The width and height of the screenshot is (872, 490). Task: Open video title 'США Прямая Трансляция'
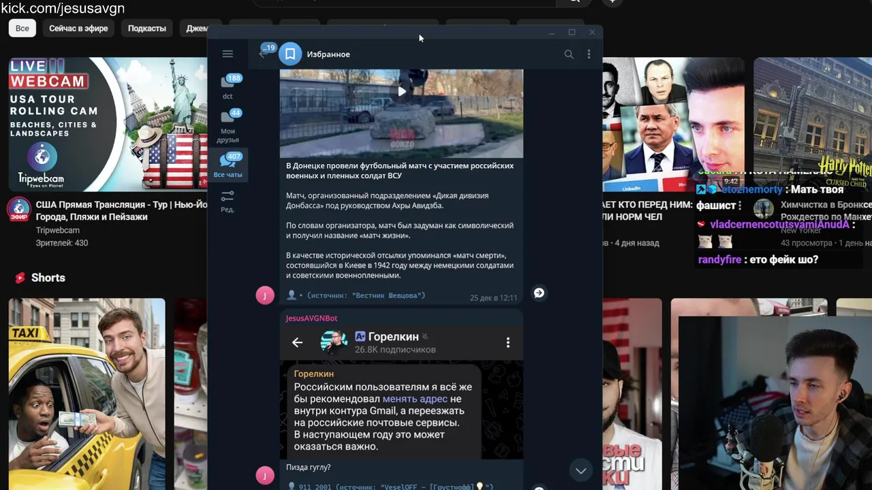click(x=121, y=211)
